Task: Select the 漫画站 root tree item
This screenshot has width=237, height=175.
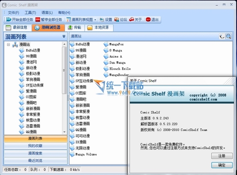Action: click(x=25, y=44)
